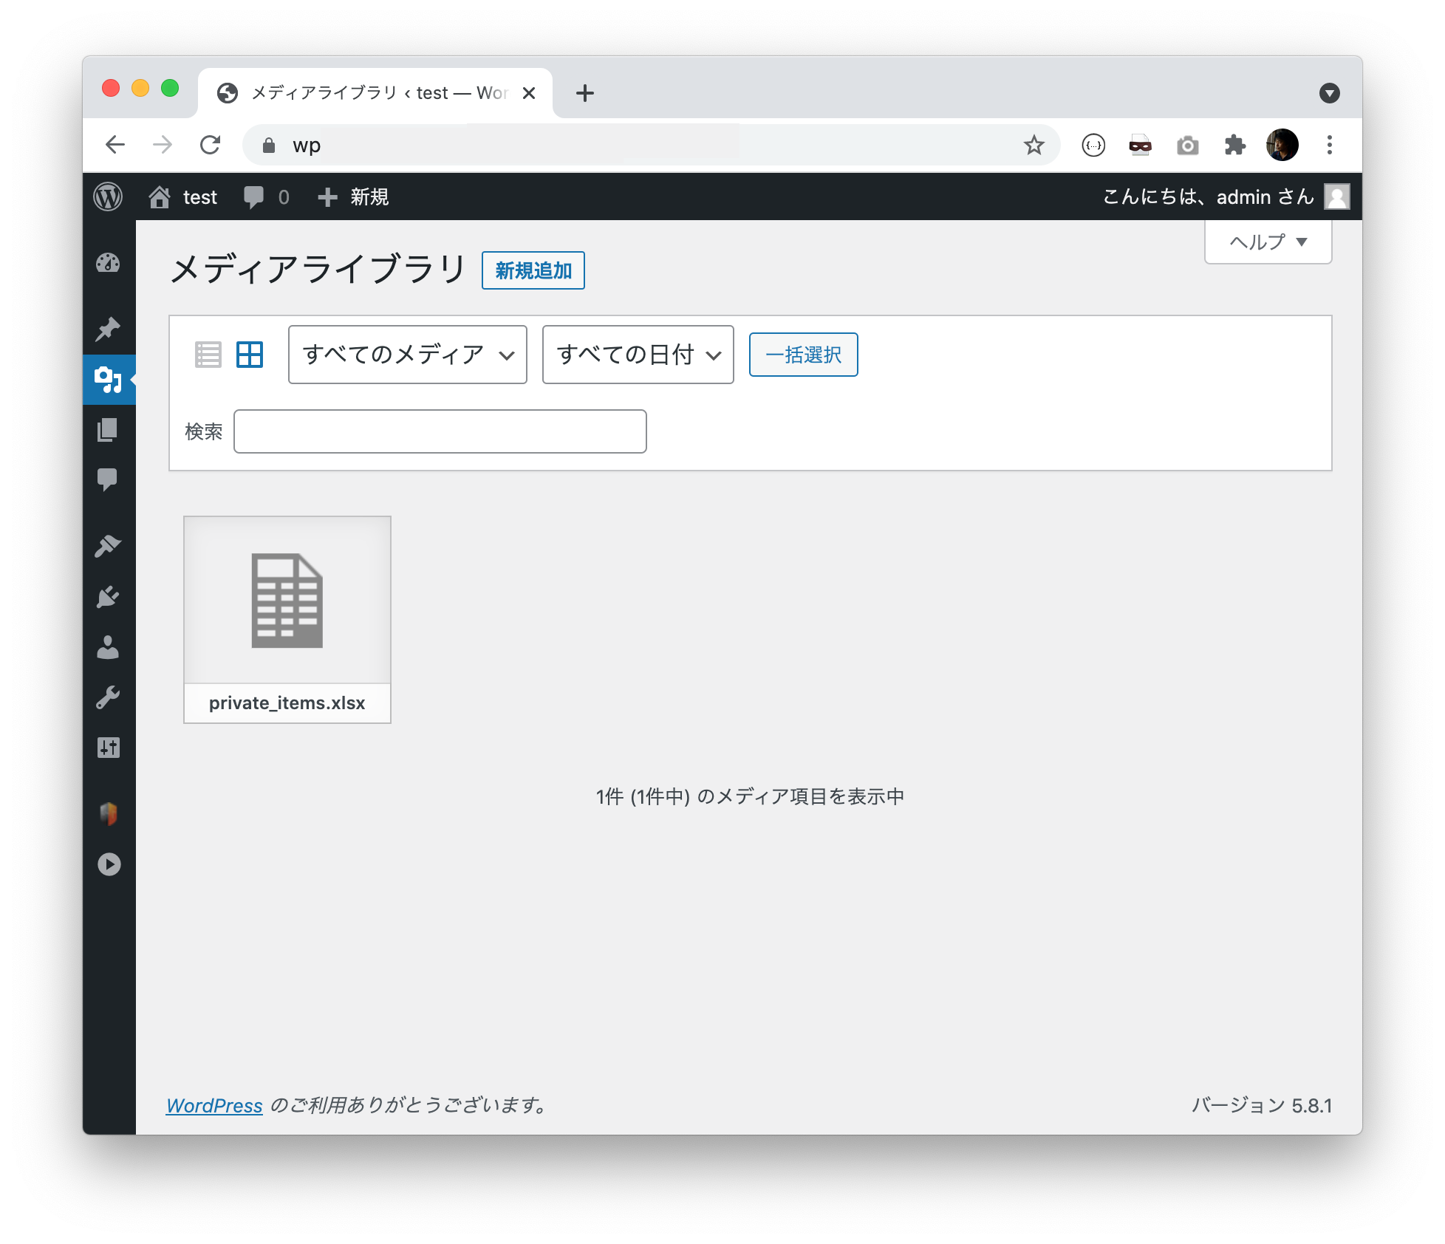Open Posts pushpin sidebar icon
1445x1244 pixels.
(109, 329)
